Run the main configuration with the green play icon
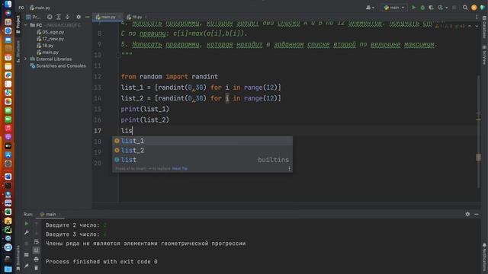The height and width of the screenshot is (274, 488). click(x=413, y=8)
